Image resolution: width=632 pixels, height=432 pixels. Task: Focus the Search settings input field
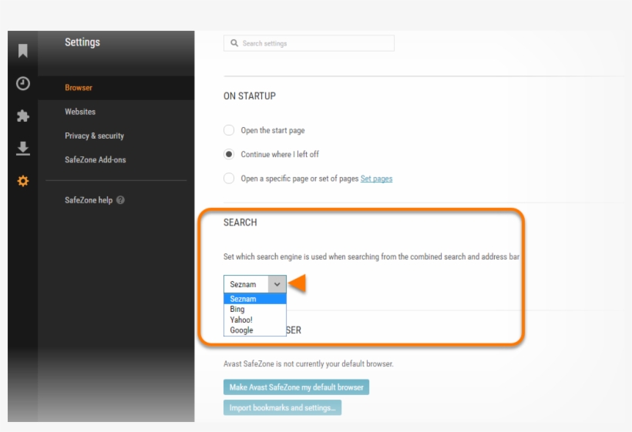[309, 43]
